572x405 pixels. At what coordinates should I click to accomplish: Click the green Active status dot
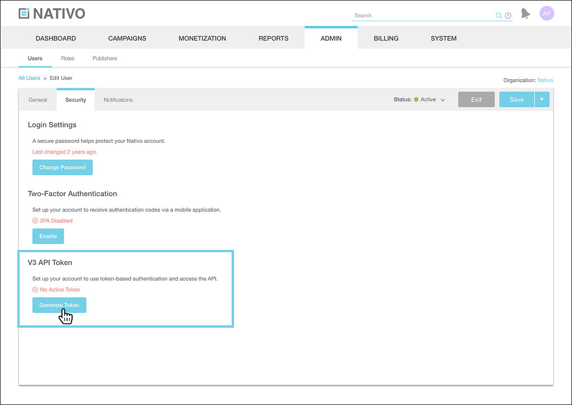click(x=416, y=99)
